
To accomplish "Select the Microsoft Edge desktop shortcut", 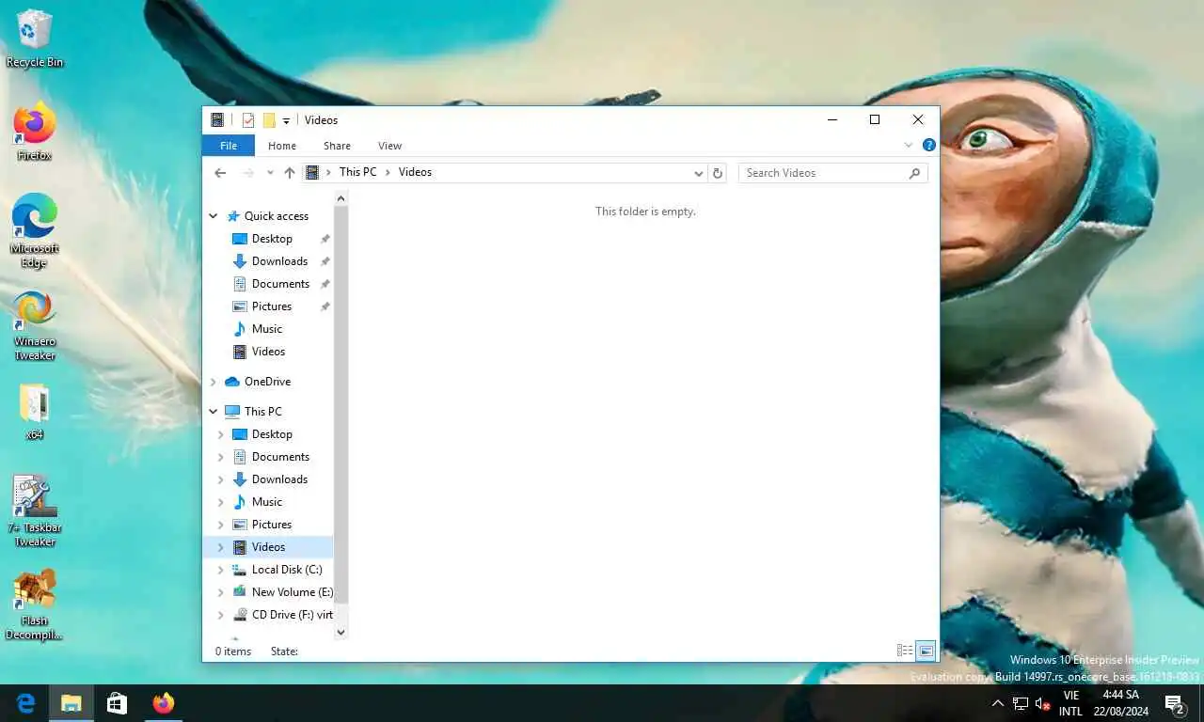I will (x=35, y=231).
